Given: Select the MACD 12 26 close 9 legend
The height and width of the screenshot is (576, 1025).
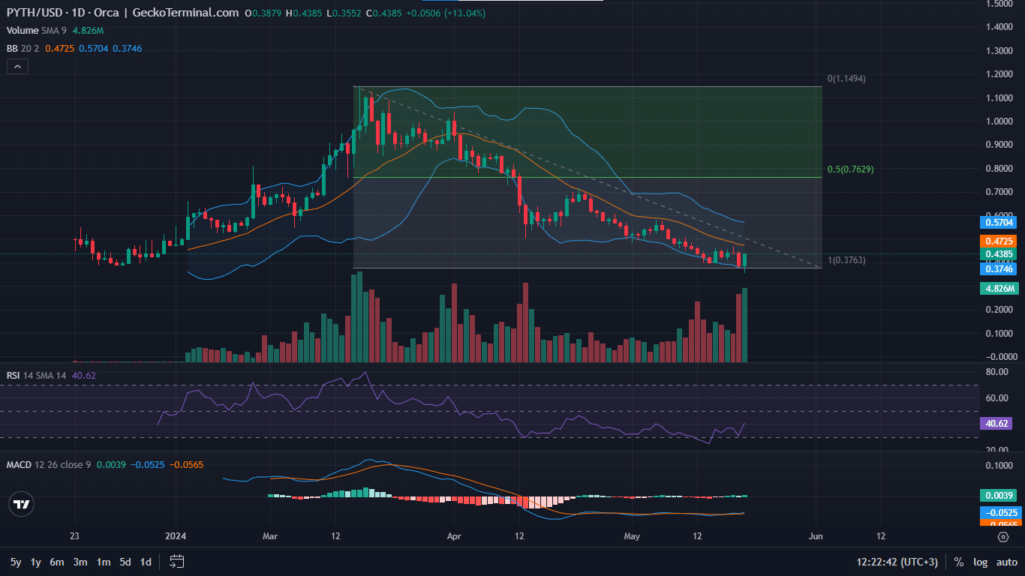Looking at the screenshot, I should coord(49,465).
